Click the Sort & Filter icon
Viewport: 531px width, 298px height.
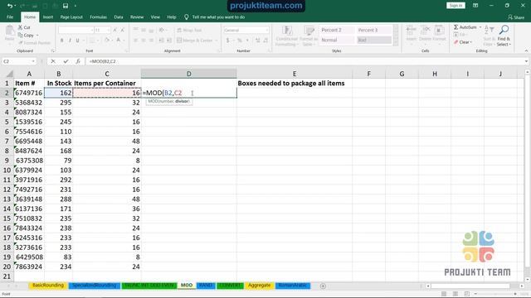pos(489,30)
